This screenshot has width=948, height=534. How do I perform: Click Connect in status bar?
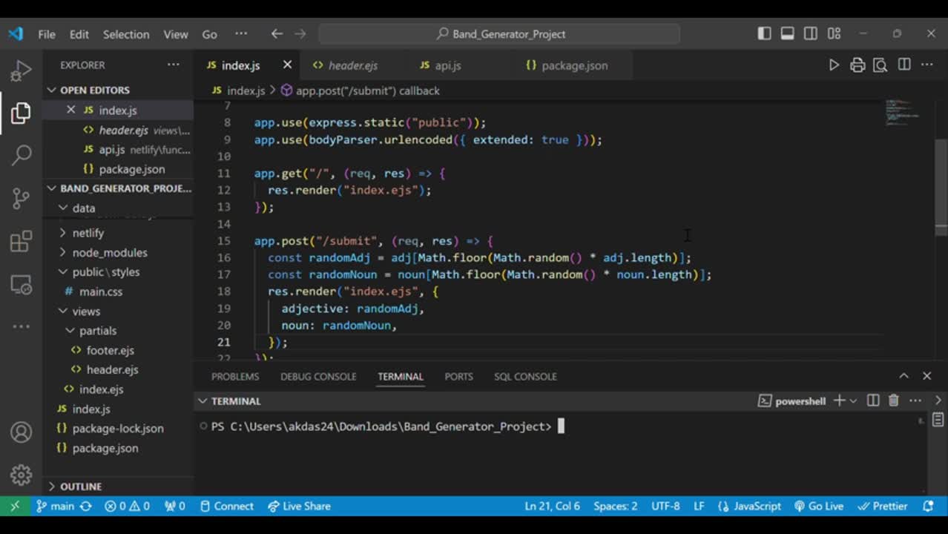[226, 506]
